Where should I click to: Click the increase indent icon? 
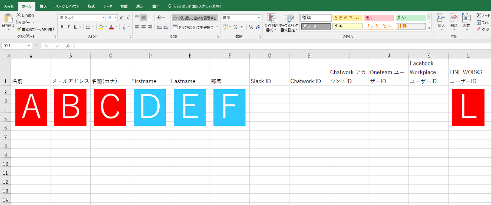pyautogui.click(x=166, y=27)
